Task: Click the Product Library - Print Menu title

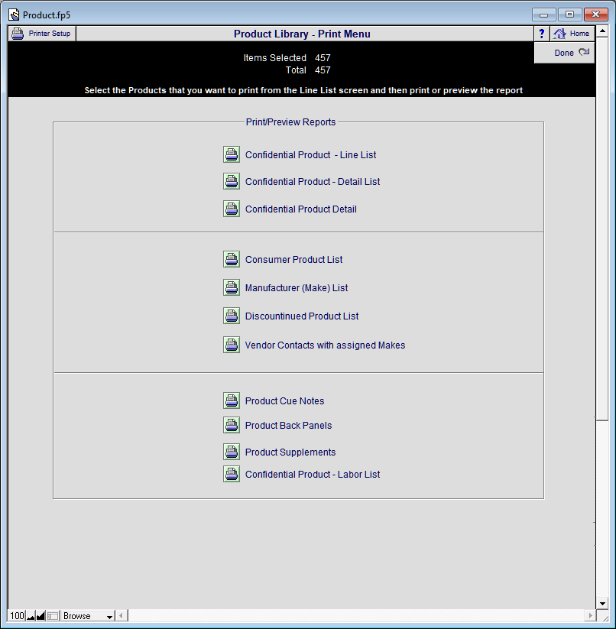Action: (302, 34)
